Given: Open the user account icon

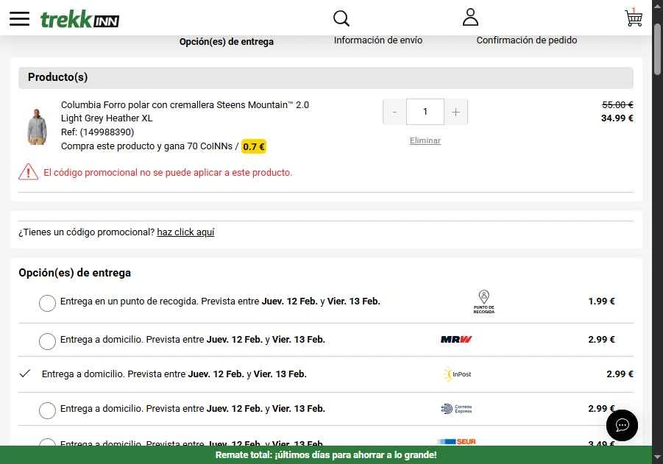Looking at the screenshot, I should [470, 18].
